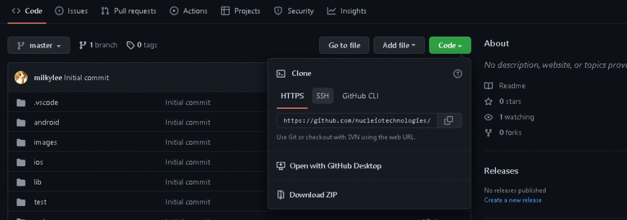Open the Add file dropdown

click(x=399, y=45)
